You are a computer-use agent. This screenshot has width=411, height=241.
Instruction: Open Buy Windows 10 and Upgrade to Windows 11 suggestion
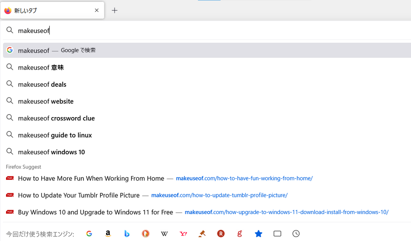(x=95, y=212)
